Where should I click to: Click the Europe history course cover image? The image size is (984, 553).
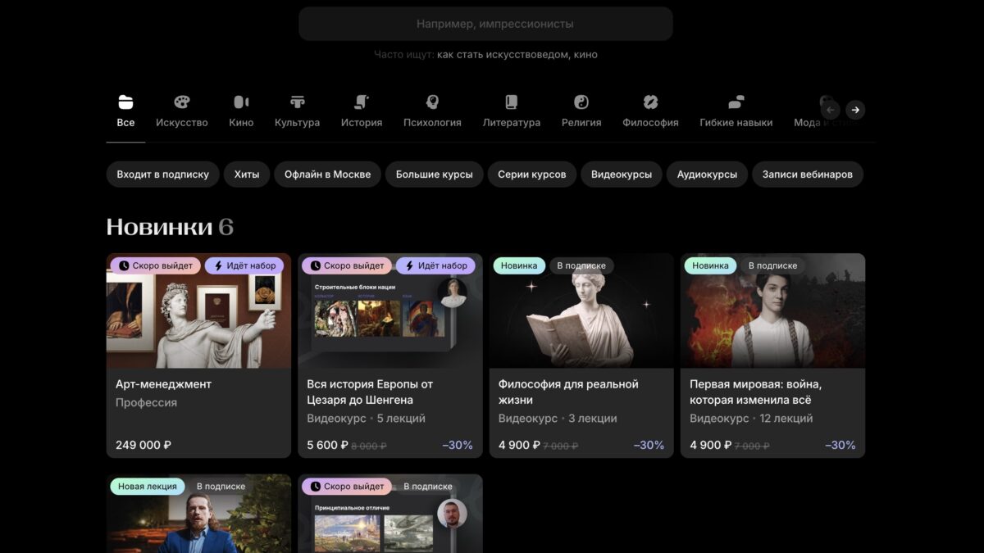pyautogui.click(x=390, y=311)
